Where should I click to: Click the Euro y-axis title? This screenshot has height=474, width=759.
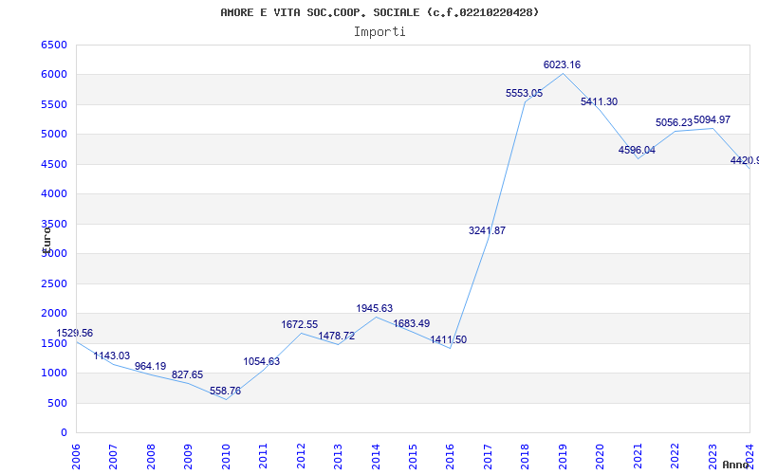(x=46, y=240)
